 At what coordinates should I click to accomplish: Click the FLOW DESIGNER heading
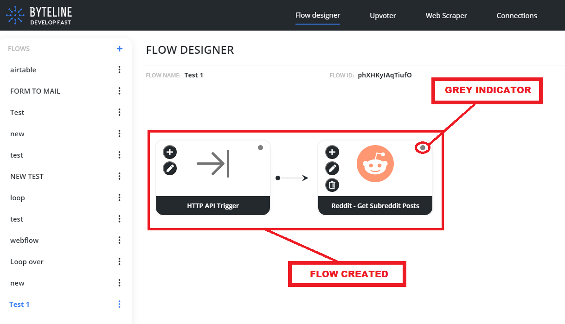(190, 50)
